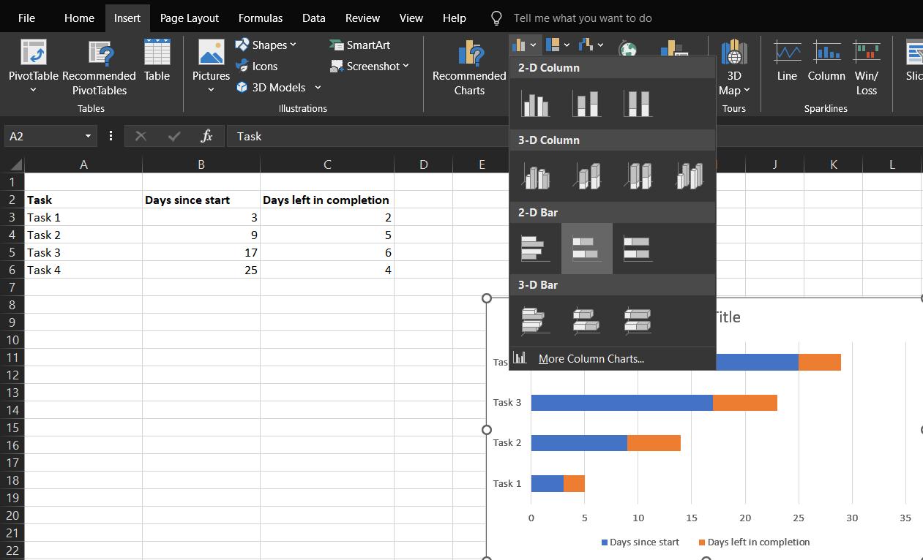Select the Days since start header cell

(201, 200)
